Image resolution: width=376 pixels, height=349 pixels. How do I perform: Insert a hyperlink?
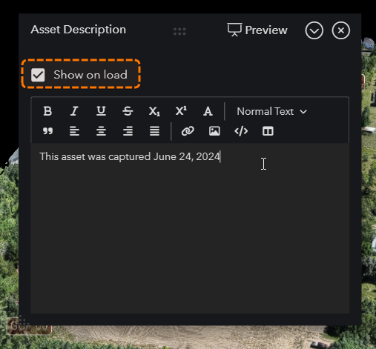[x=188, y=131]
